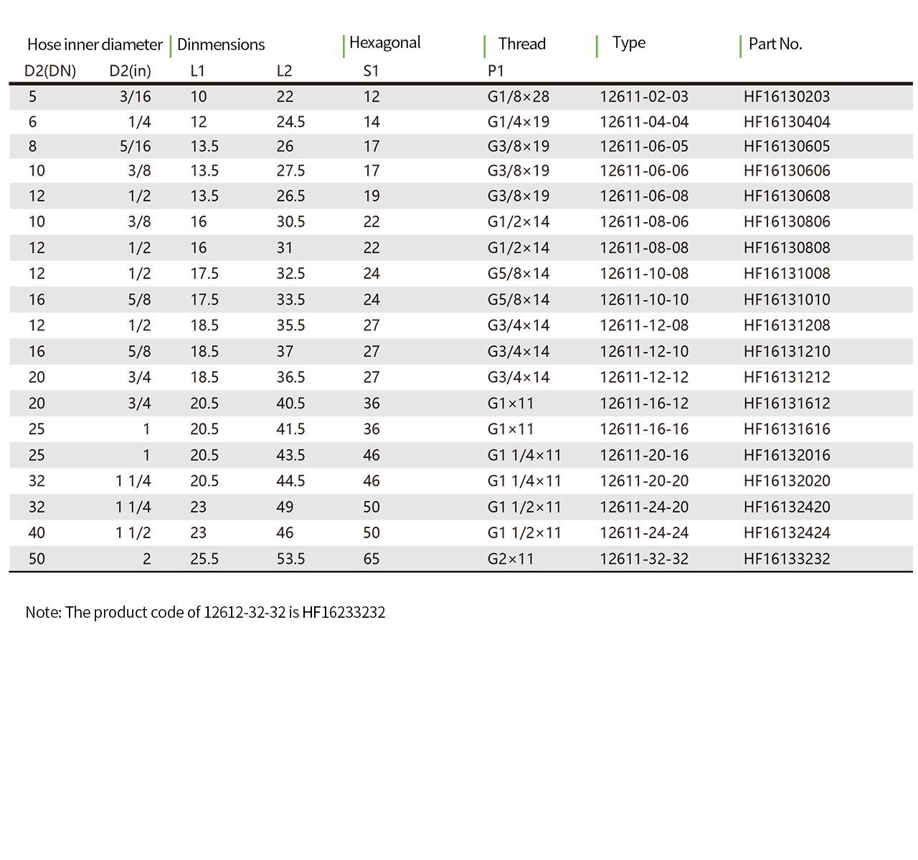Click type code 12611-10-08
The width and height of the screenshot is (918, 860).
644,274
